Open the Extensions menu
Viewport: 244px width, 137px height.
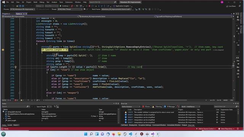(69, 2)
